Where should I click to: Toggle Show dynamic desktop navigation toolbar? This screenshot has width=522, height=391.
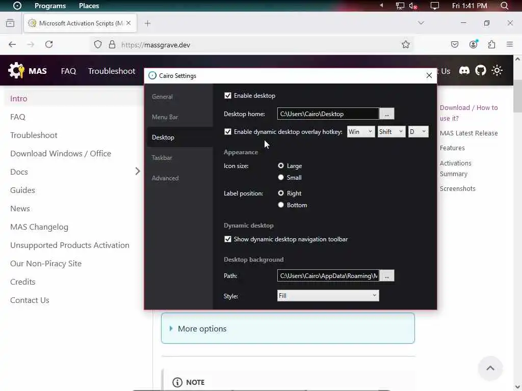(228, 239)
